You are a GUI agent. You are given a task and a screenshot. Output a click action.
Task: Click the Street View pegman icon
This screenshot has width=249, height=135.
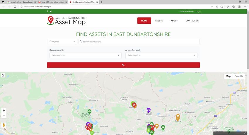(4, 125)
